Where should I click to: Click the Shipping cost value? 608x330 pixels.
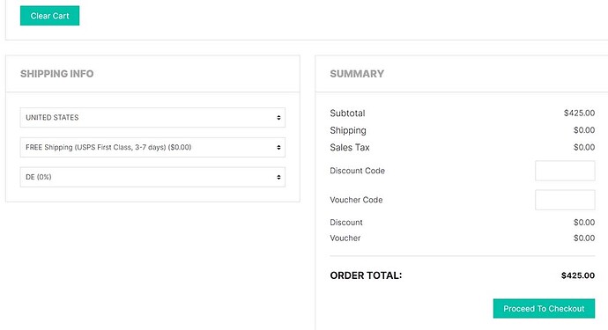point(584,130)
